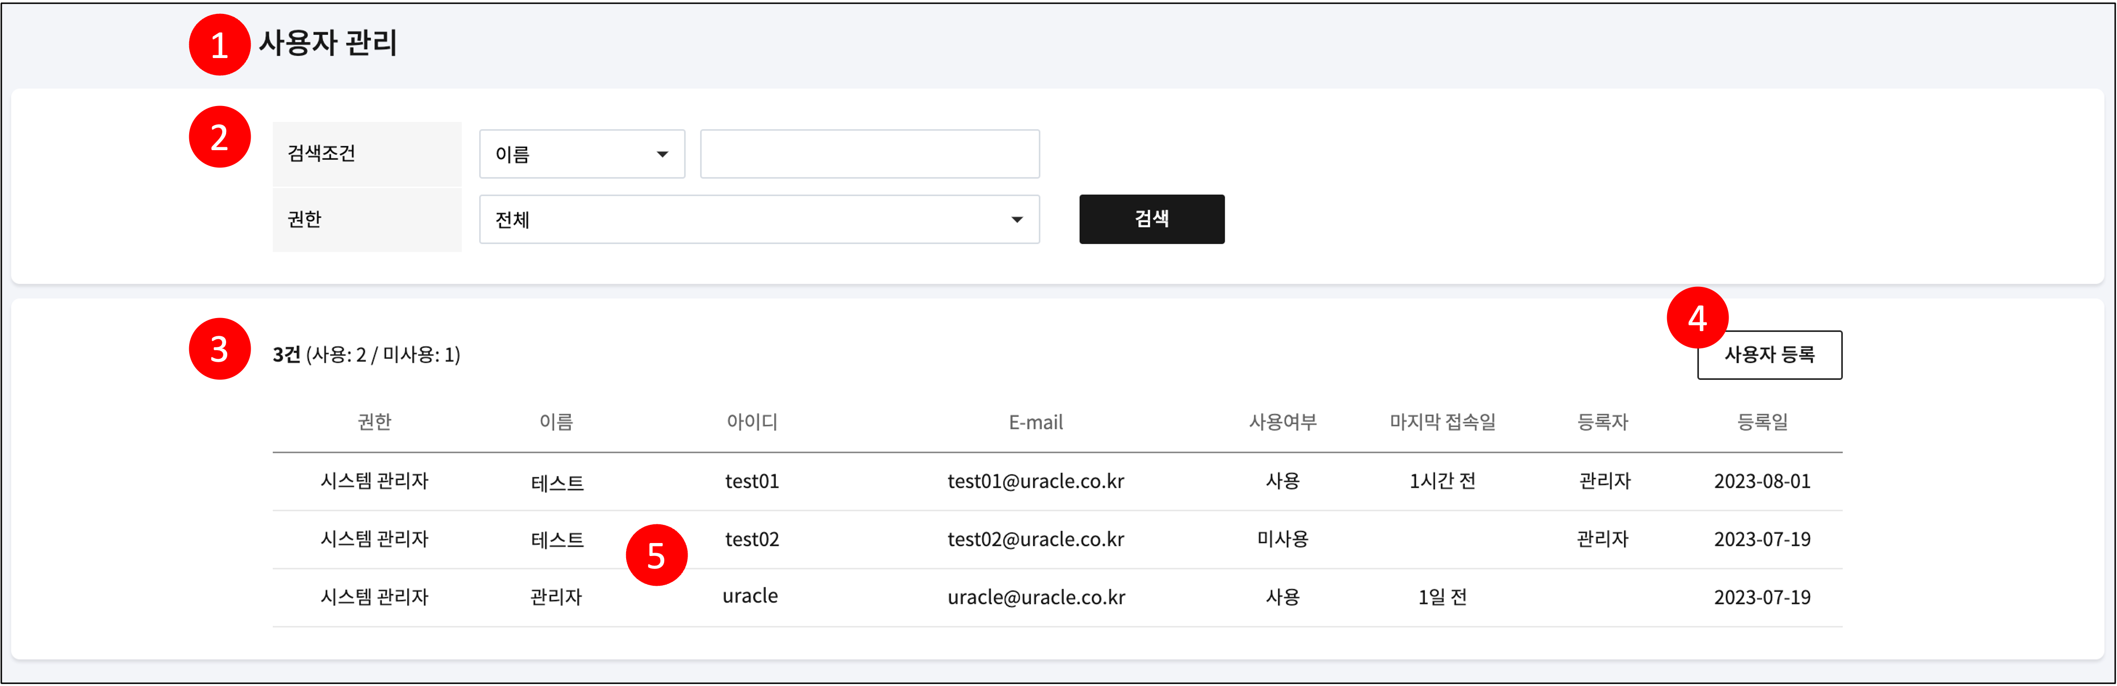Screen dimensions: 2117x686
Task: Click the red number 3 annotation badge
Action: click(219, 348)
